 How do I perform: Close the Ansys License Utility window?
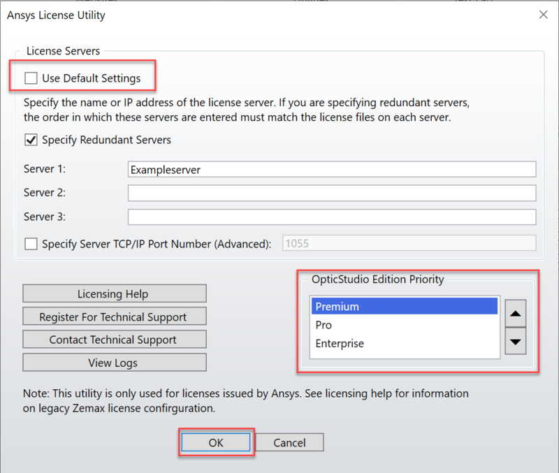544,15
